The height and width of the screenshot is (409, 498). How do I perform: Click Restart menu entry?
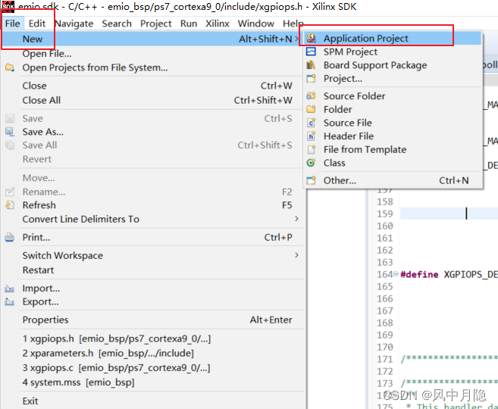pyautogui.click(x=152, y=270)
